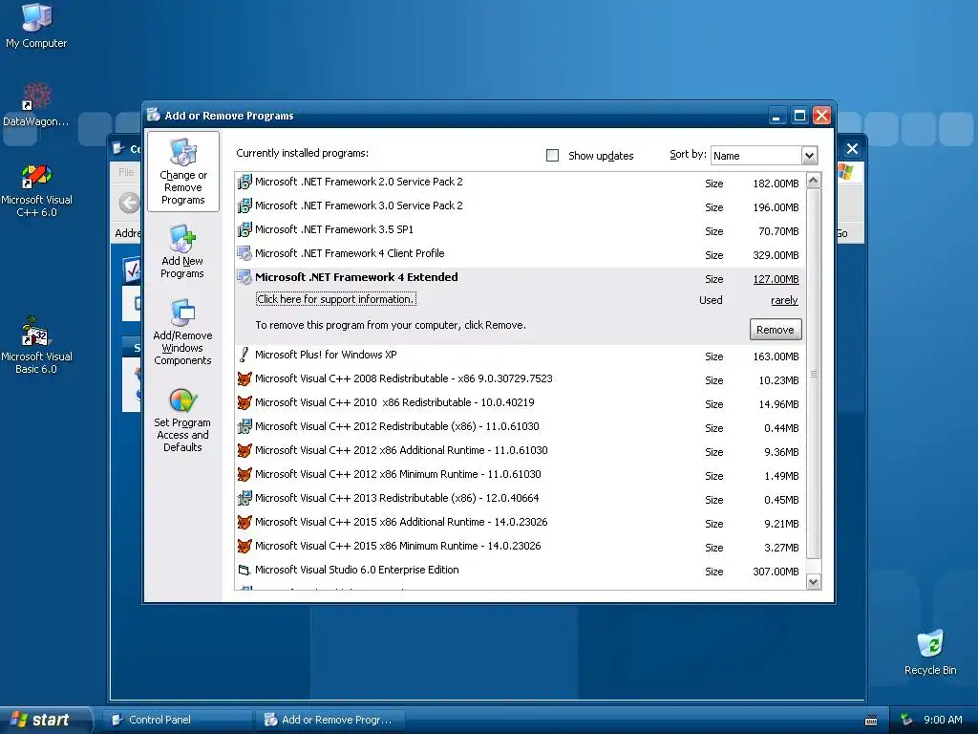Click icon of .NET Framework 3.5 SP1
This screenshot has width=978, height=734.
tap(244, 229)
